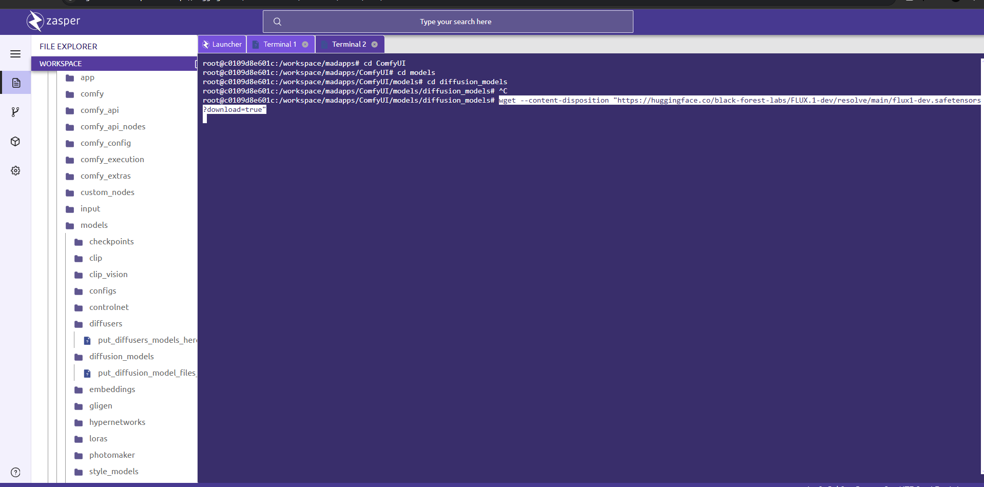Click the clip folder icon

[79, 259]
